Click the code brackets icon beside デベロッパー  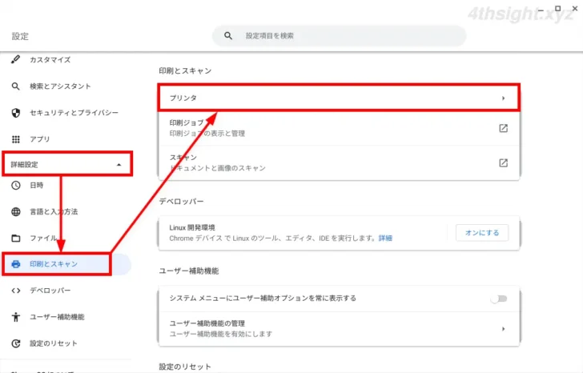[x=16, y=291]
